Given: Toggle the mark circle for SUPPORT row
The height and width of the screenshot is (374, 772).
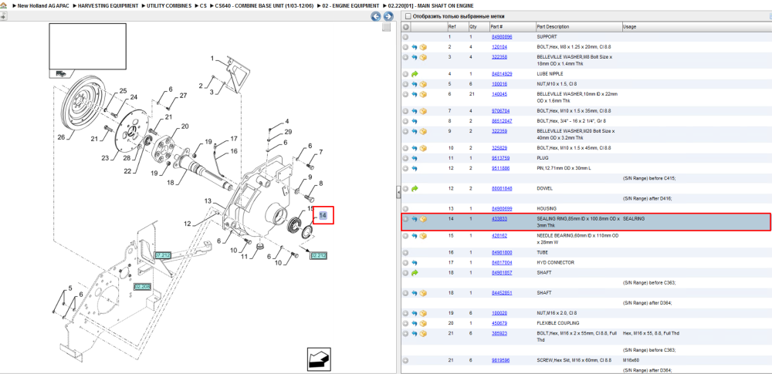Looking at the screenshot, I should (406, 37).
